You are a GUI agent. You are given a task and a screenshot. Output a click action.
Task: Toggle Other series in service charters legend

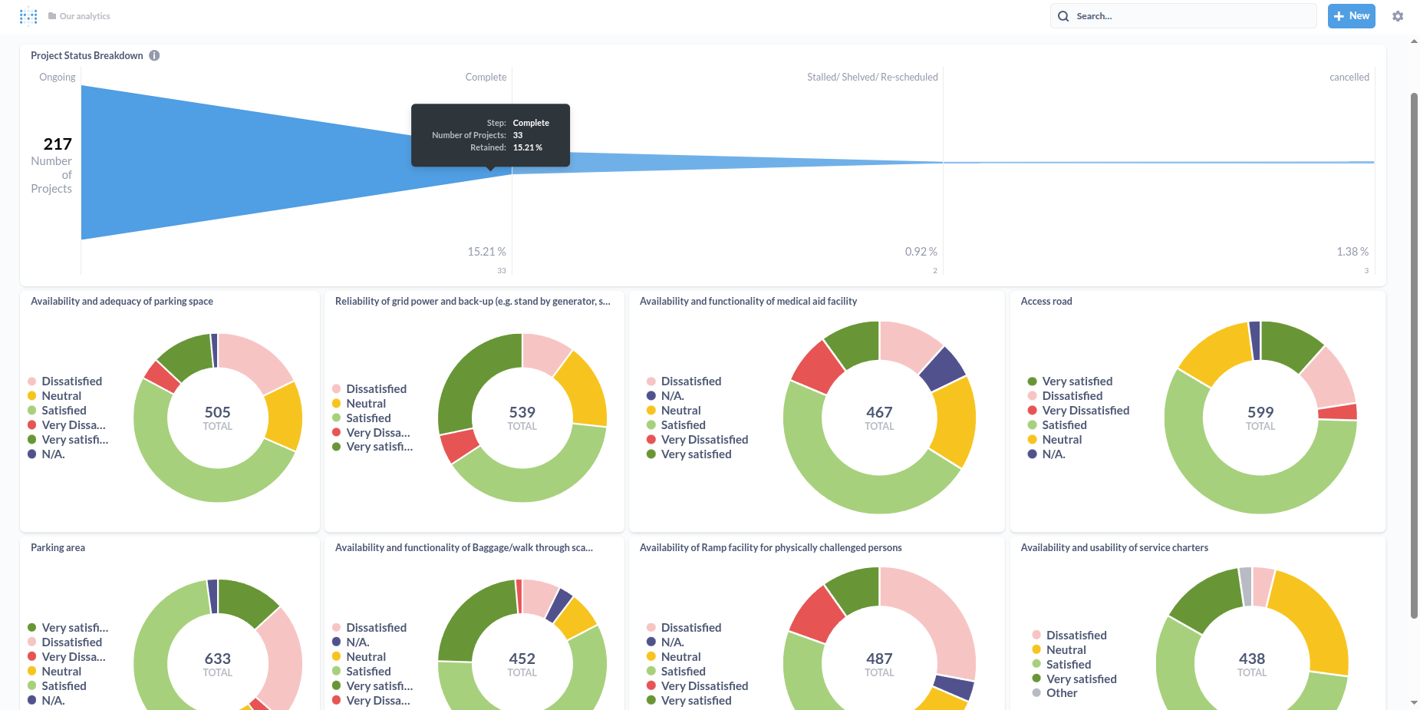pyautogui.click(x=1061, y=693)
